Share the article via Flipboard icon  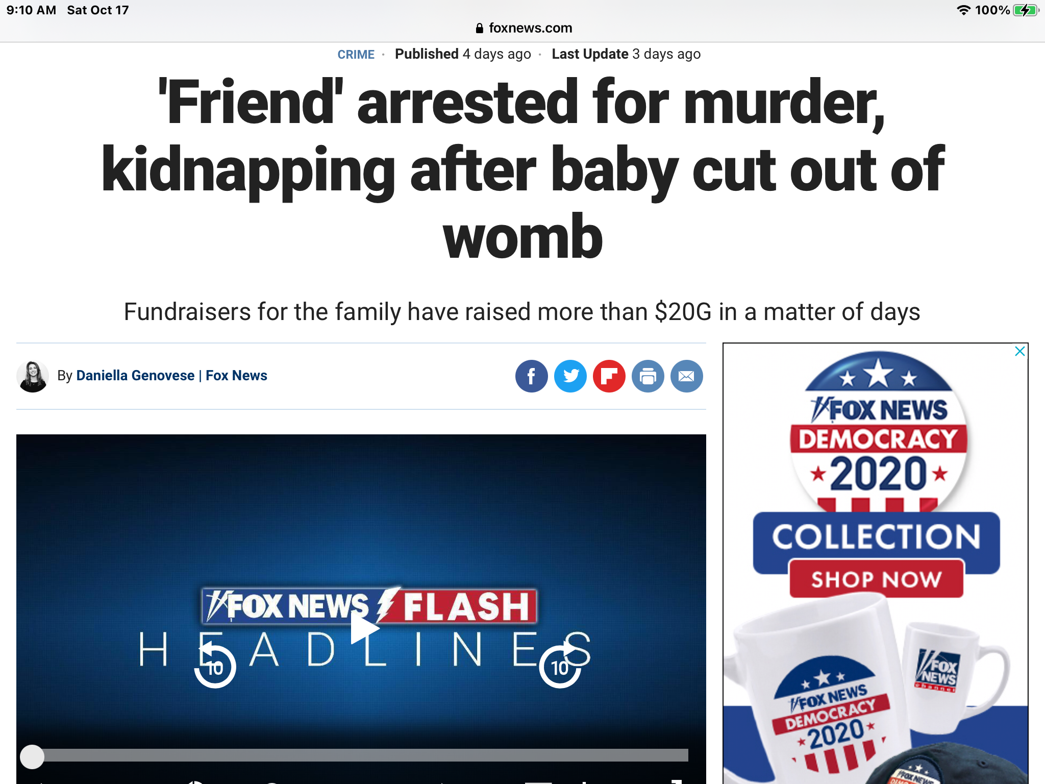609,376
